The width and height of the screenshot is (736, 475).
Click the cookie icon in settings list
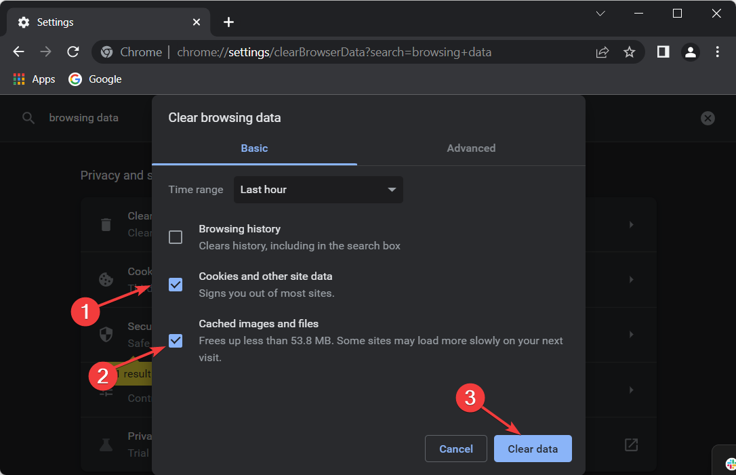106,279
